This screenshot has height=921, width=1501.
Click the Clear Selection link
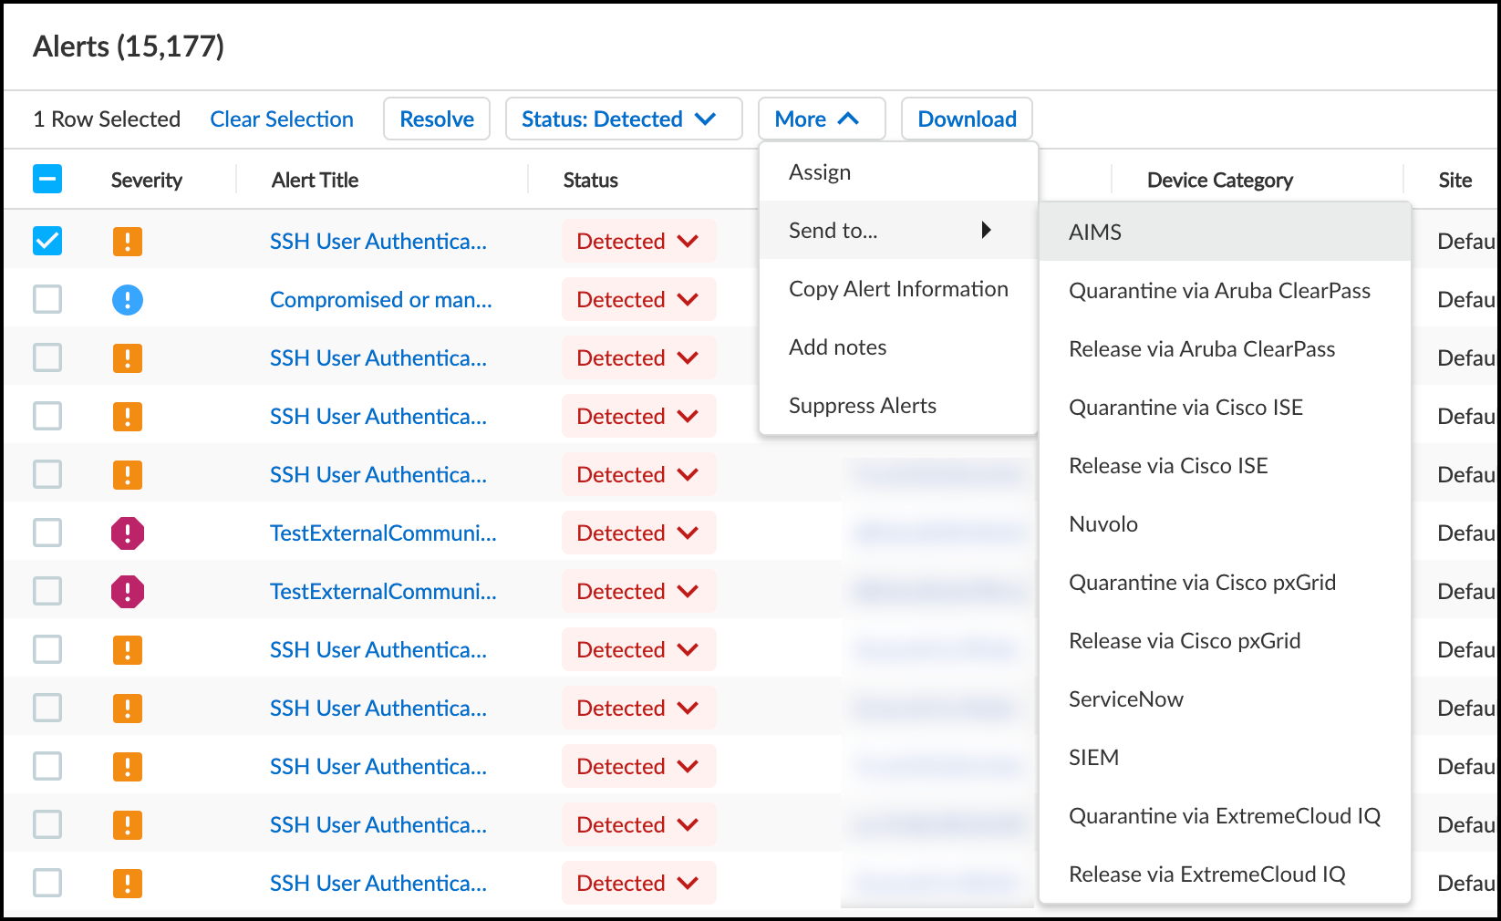(282, 119)
